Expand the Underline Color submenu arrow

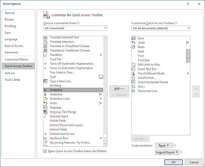point(101,99)
